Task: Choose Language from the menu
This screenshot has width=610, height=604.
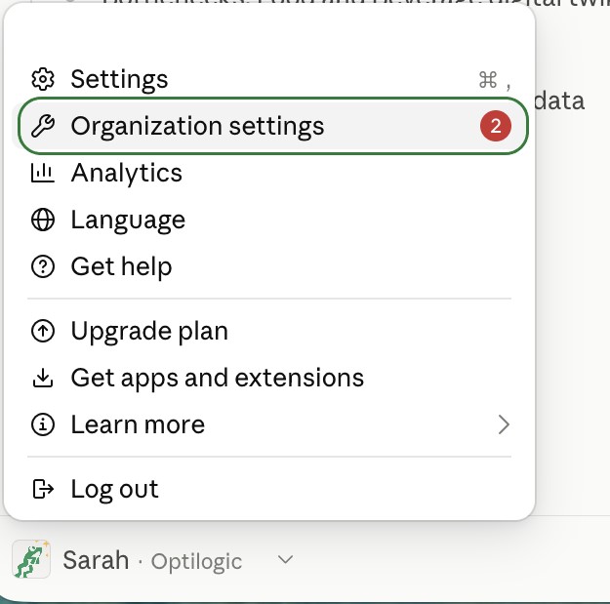Action: 269,220
